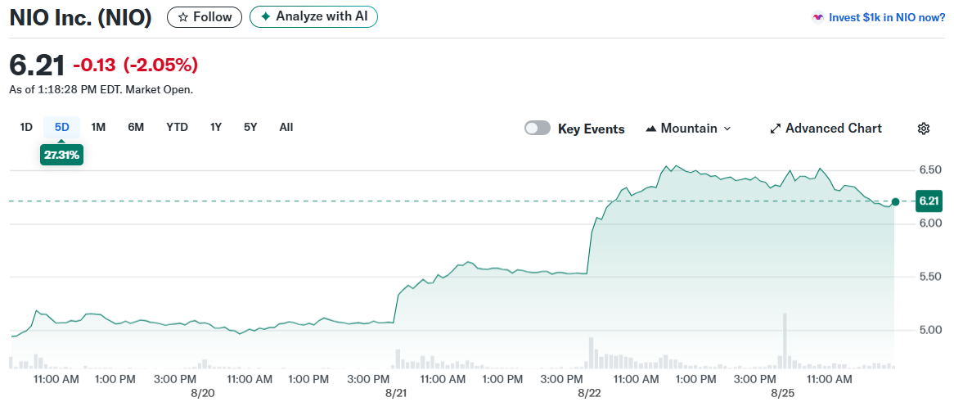The width and height of the screenshot is (954, 402).
Task: Click the 5.00 y-axis price label
Action: pos(931,330)
